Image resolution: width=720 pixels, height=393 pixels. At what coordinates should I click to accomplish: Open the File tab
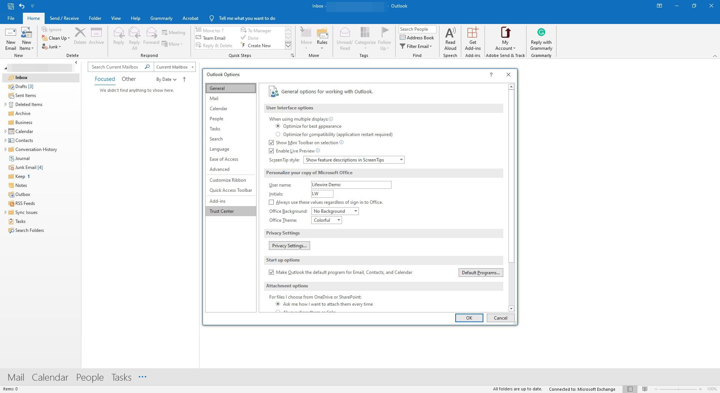[11, 18]
